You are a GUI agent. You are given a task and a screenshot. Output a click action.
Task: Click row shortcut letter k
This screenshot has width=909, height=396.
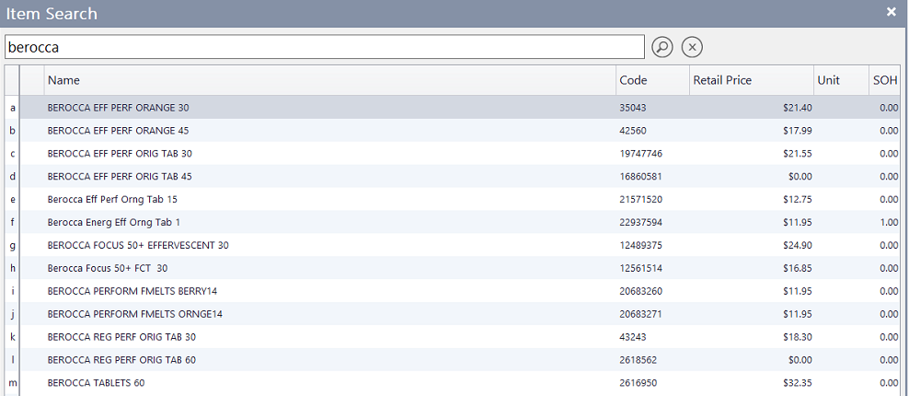pos(13,337)
